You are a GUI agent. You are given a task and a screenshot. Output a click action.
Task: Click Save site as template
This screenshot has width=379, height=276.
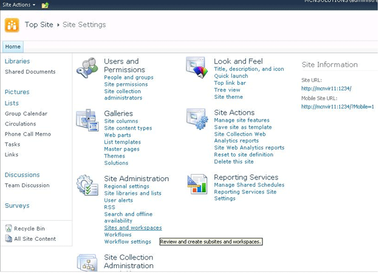(x=243, y=127)
